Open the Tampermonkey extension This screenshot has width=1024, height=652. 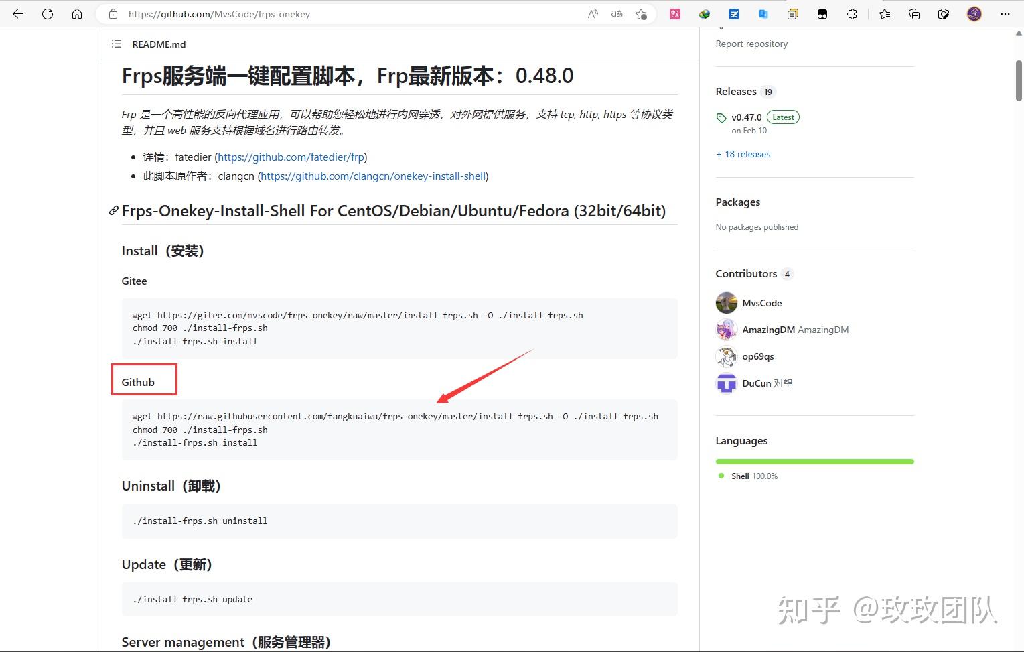click(822, 13)
